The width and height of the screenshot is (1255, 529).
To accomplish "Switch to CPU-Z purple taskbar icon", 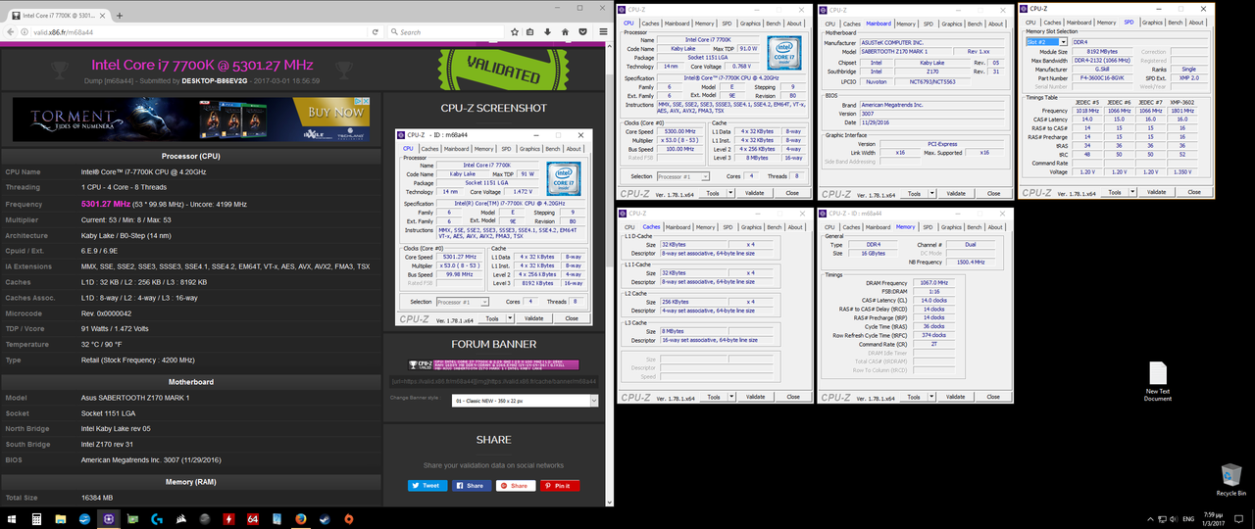I will [109, 518].
